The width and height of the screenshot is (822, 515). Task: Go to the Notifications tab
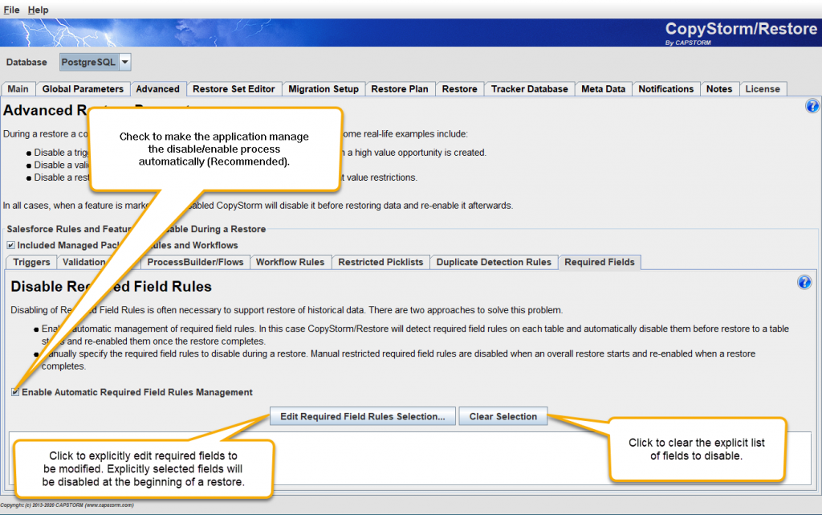coord(666,88)
